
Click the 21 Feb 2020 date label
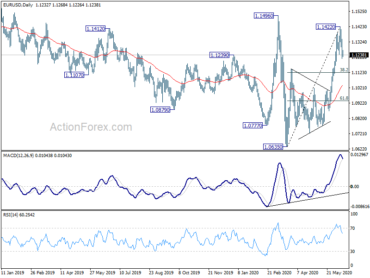click(x=279, y=272)
